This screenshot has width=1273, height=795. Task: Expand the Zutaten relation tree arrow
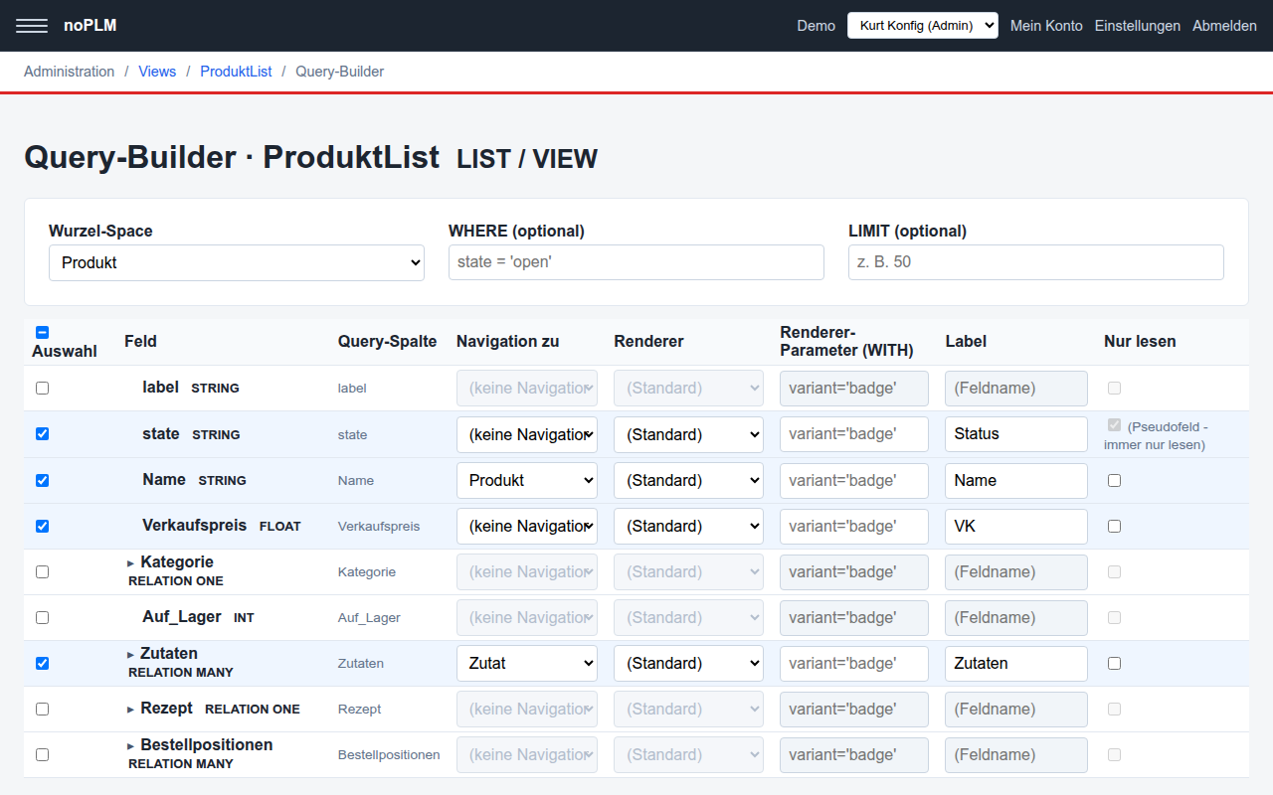coord(130,655)
